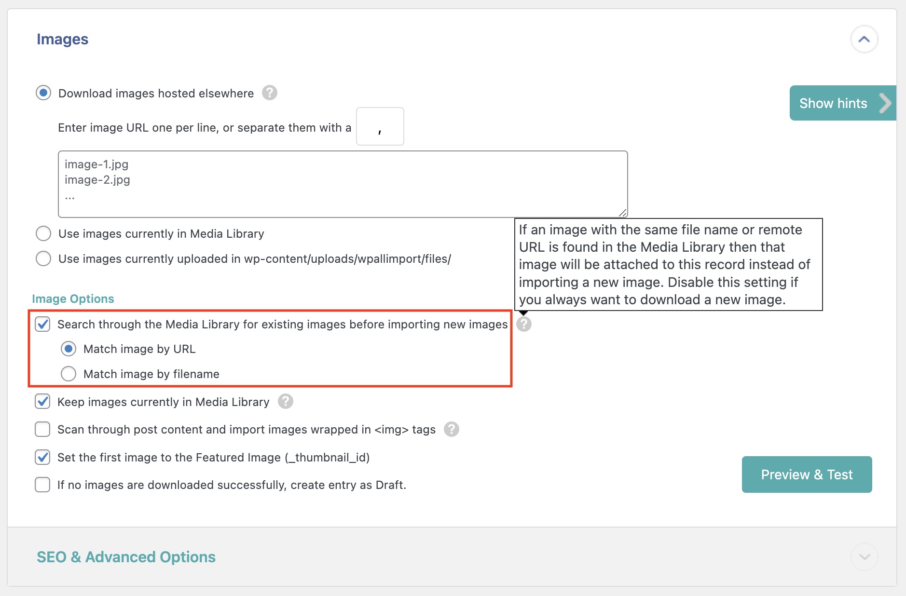Viewport: 906px width, 596px height.
Task: Expand SEO & Advanced Options with chevron
Action: pyautogui.click(x=864, y=557)
